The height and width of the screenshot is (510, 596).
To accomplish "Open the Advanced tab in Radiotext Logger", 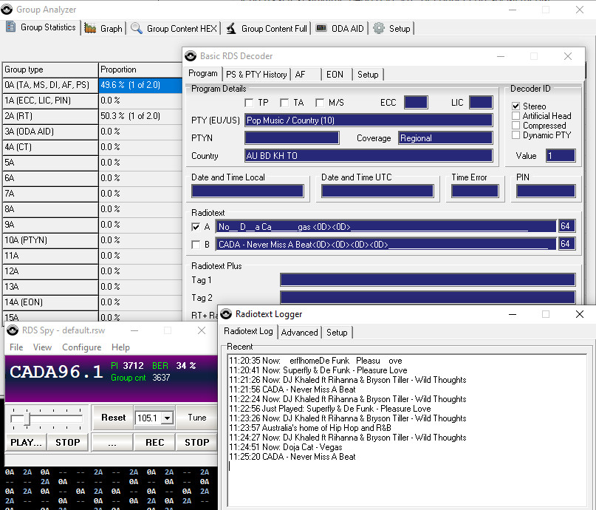I will tap(299, 333).
